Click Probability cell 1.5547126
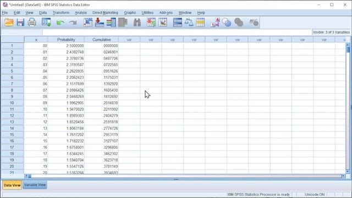The width and height of the screenshot is (352, 198). pyautogui.click(x=66, y=166)
